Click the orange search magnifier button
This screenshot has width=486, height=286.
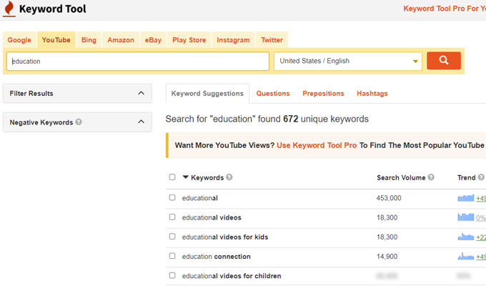click(444, 61)
